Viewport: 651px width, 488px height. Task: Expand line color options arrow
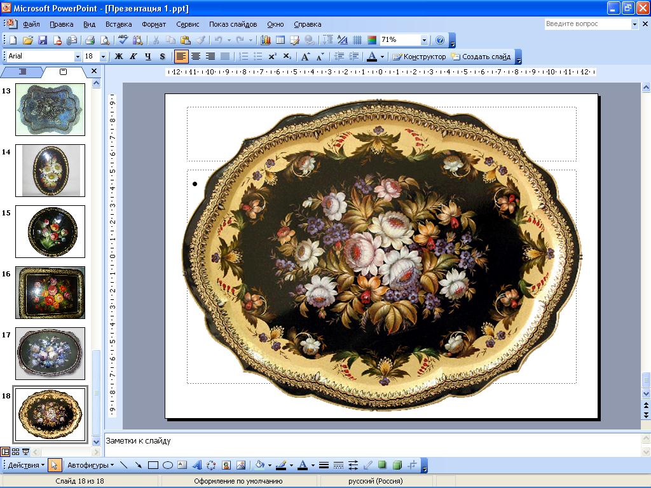291,465
